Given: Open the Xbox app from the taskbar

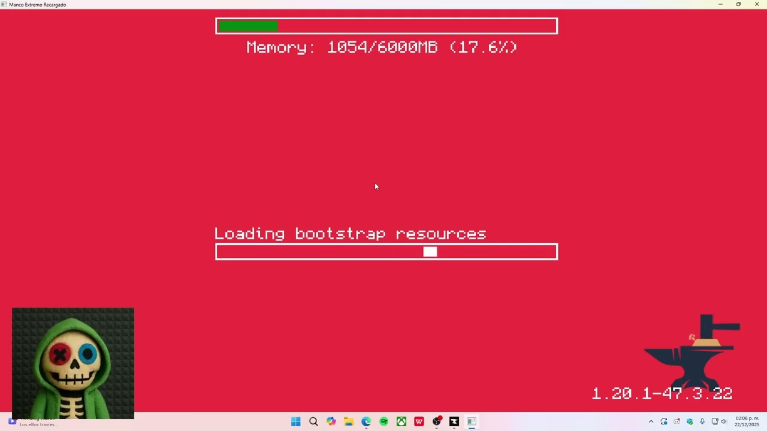Looking at the screenshot, I should [x=401, y=421].
